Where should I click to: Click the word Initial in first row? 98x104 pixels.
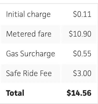[16, 14]
